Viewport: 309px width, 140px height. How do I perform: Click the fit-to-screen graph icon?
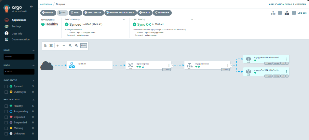click(x=51, y=46)
